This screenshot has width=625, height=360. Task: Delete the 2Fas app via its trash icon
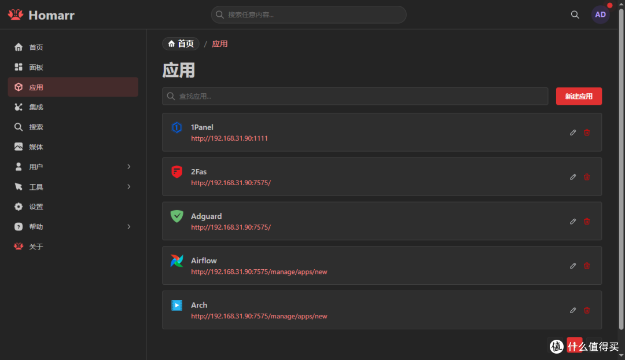coord(587,177)
